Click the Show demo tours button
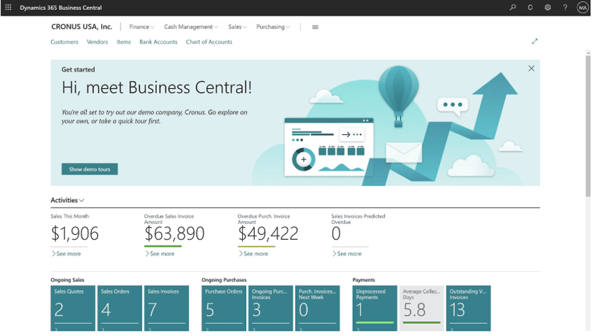 click(89, 169)
